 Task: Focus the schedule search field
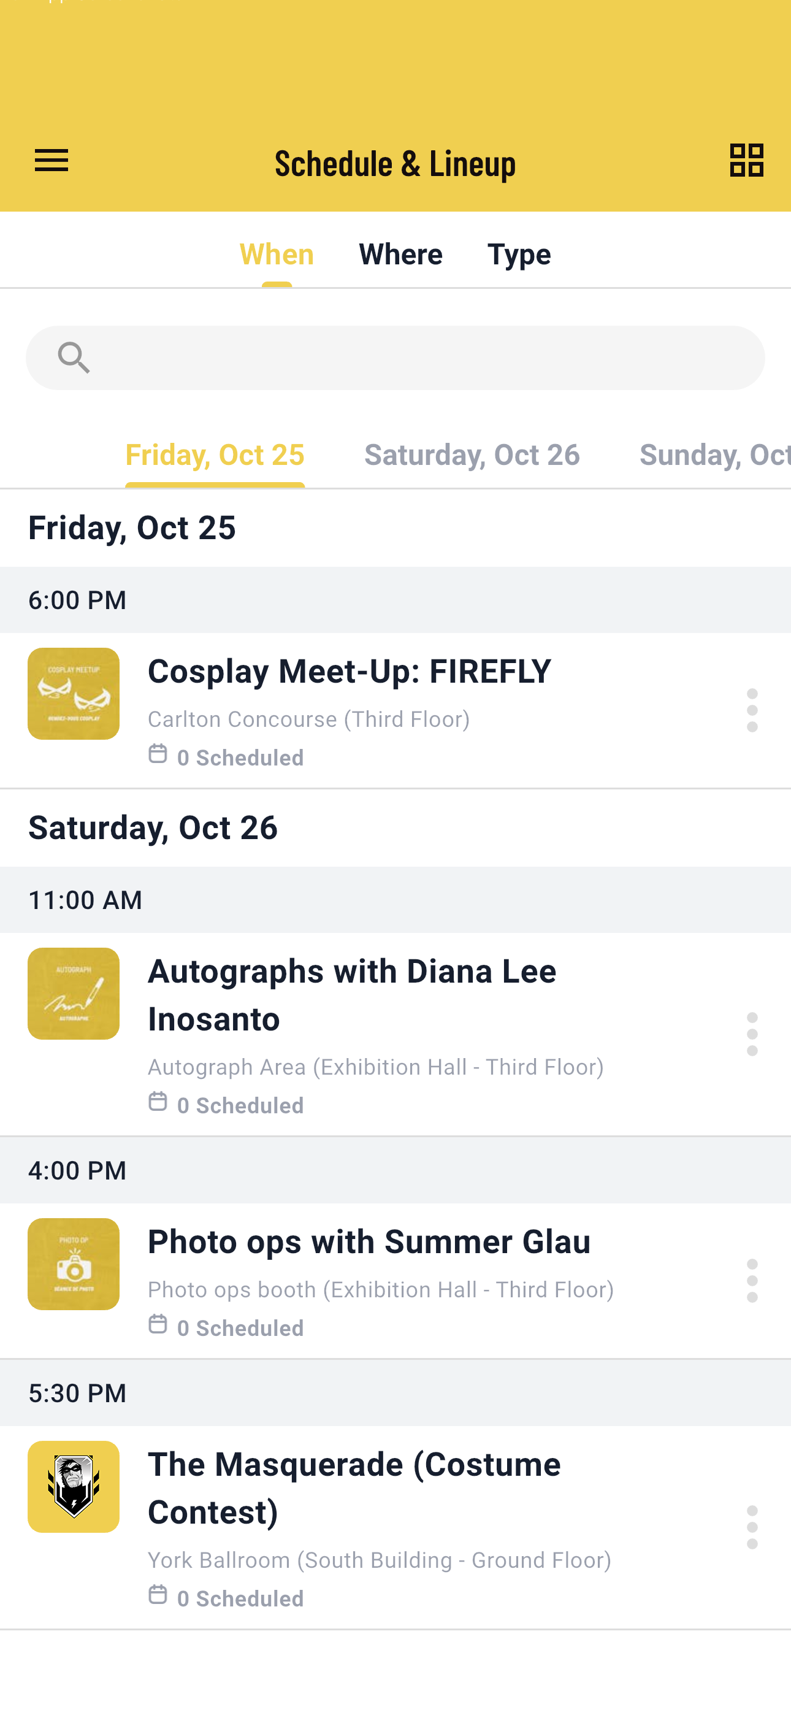[395, 358]
